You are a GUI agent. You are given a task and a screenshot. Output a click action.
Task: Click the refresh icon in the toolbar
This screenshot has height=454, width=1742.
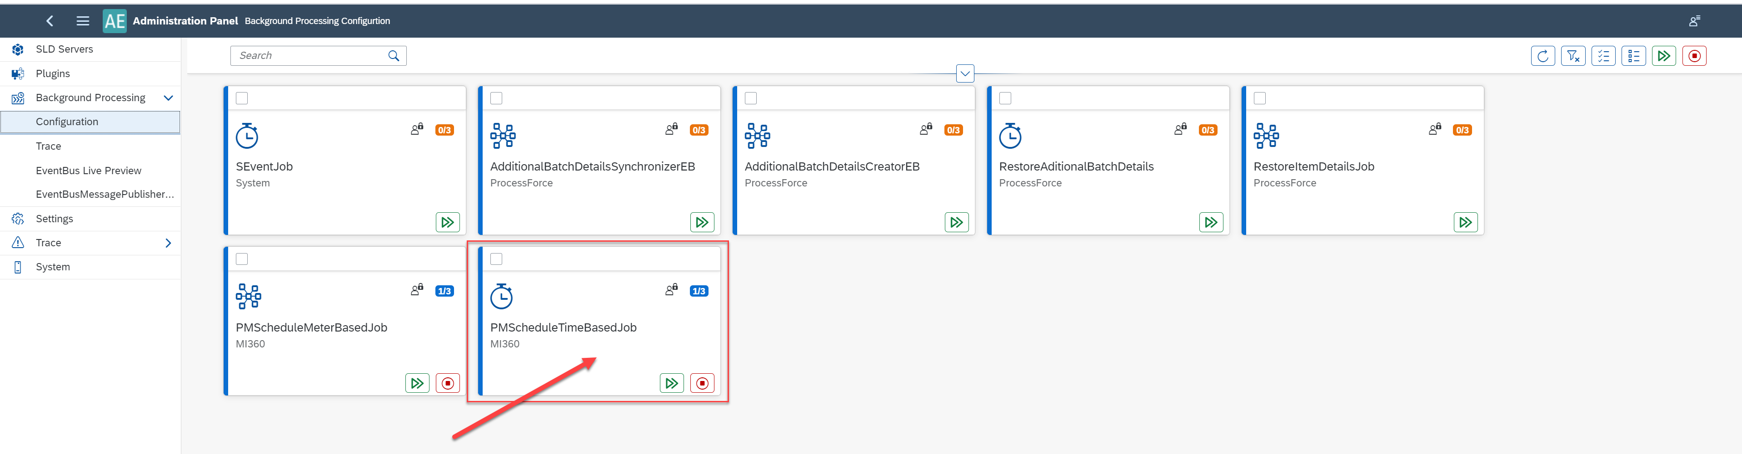1542,56
